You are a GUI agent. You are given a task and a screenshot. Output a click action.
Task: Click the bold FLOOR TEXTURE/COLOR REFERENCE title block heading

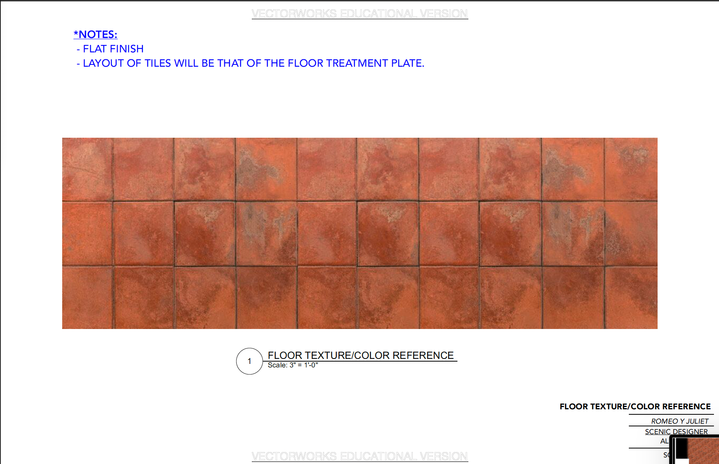point(635,407)
